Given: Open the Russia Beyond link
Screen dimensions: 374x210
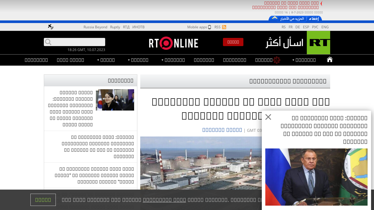Looking at the screenshot, I should (95, 27).
